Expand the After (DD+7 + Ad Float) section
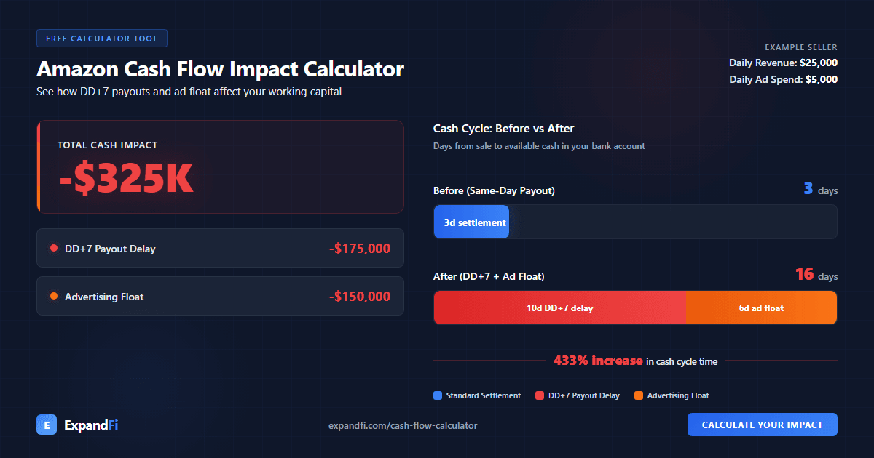 coord(489,276)
